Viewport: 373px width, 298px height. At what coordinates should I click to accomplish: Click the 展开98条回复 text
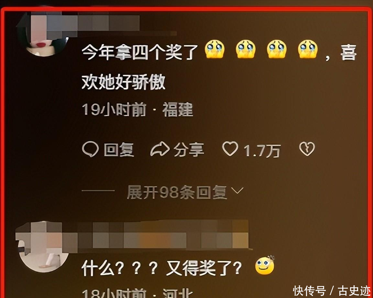click(x=177, y=192)
